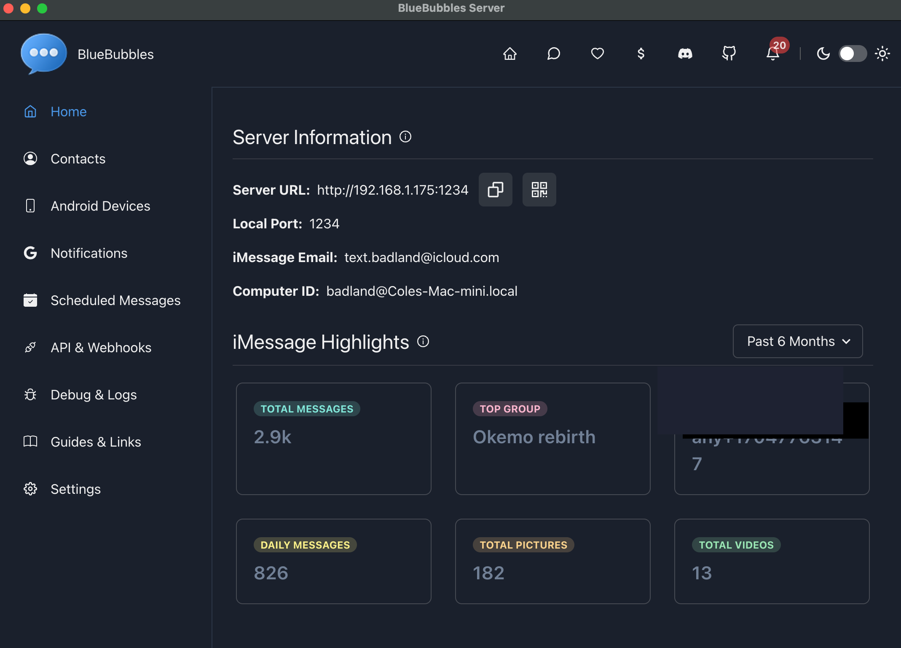Click the donation heart icon
Viewport: 901px width, 648px height.
click(597, 54)
